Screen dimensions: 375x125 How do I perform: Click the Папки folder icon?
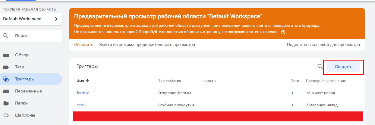(6, 103)
